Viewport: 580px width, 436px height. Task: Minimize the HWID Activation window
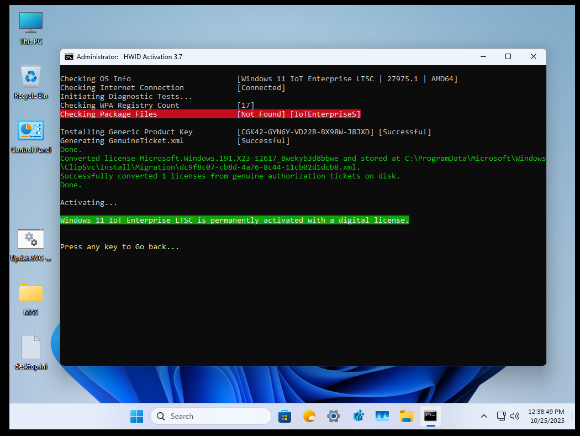pos(483,56)
